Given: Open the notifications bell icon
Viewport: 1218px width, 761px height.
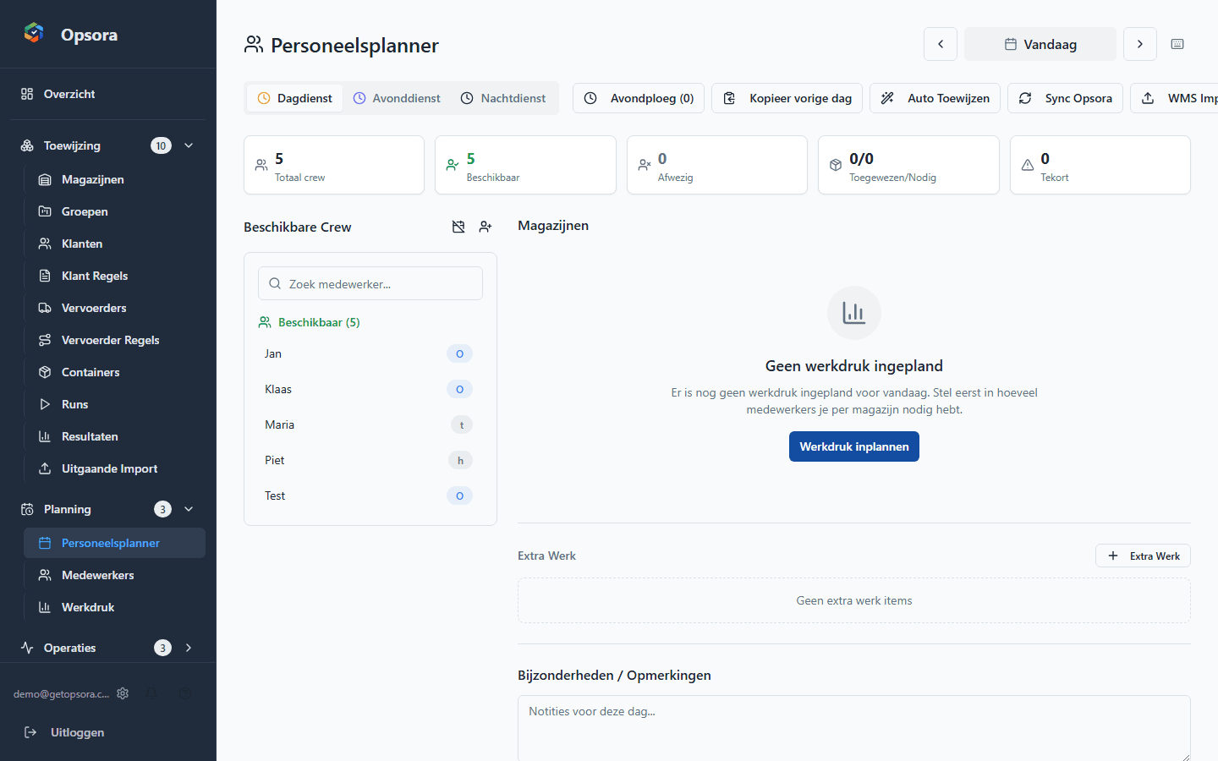Looking at the screenshot, I should click(152, 693).
